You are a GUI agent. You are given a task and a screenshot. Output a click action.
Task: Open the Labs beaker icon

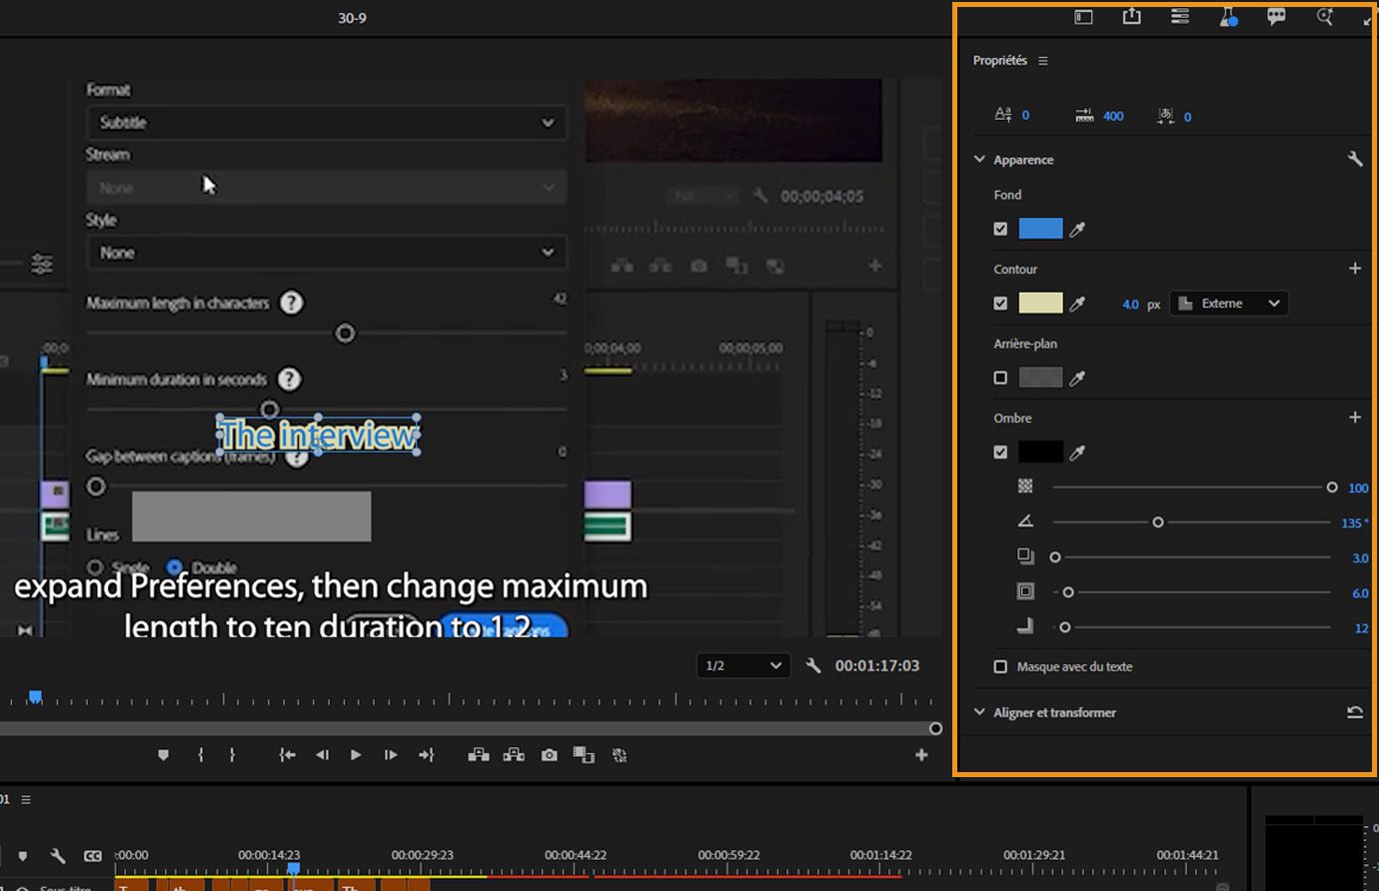1228,17
